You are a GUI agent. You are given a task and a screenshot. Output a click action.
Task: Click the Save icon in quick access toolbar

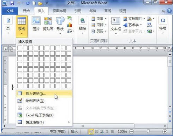coord(12,3)
